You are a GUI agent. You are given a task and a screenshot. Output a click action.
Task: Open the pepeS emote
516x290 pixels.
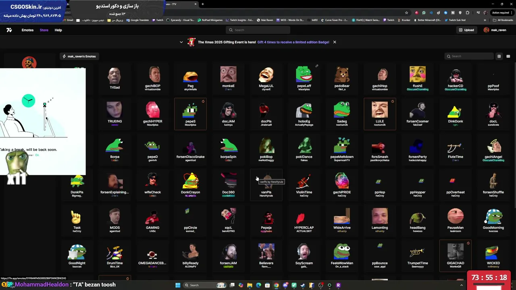[190, 114]
